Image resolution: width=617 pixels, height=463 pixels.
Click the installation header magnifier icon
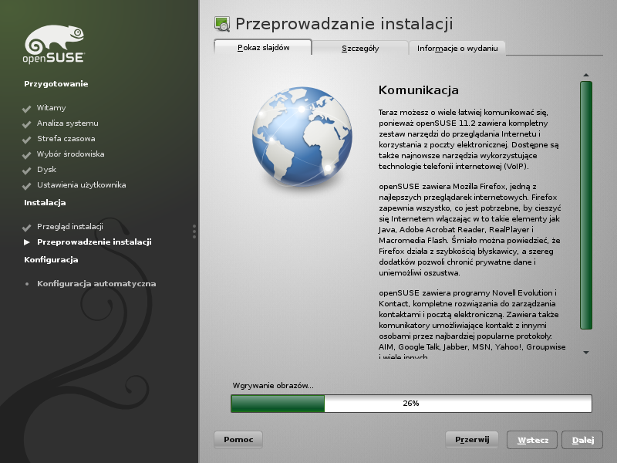pyautogui.click(x=222, y=24)
